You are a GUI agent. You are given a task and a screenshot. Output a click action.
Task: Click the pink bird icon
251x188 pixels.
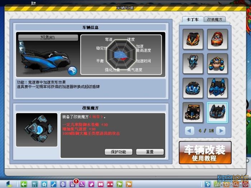(91, 184)
